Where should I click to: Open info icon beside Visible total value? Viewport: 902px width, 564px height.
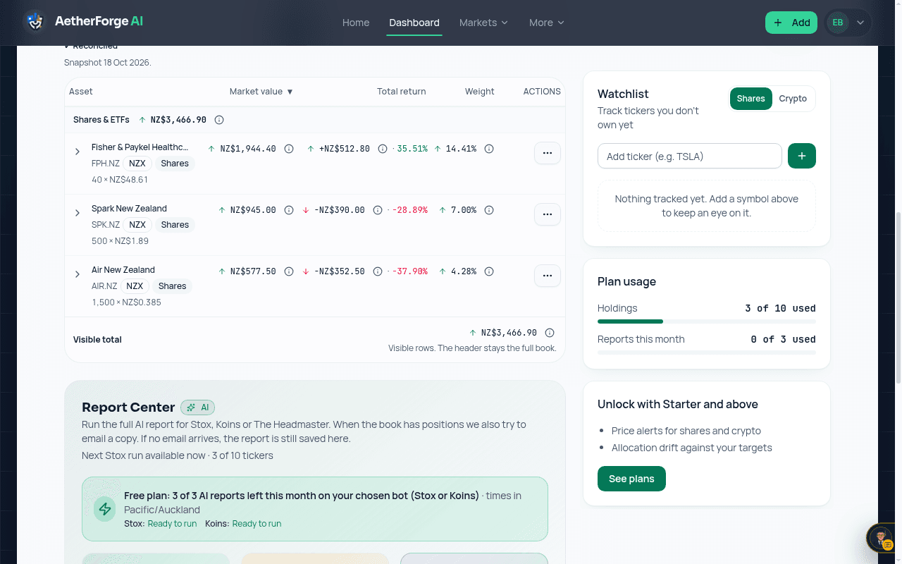(x=550, y=333)
